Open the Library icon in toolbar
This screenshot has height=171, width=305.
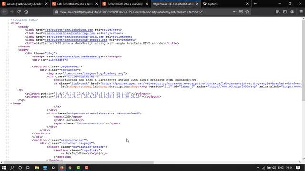tap(277, 12)
